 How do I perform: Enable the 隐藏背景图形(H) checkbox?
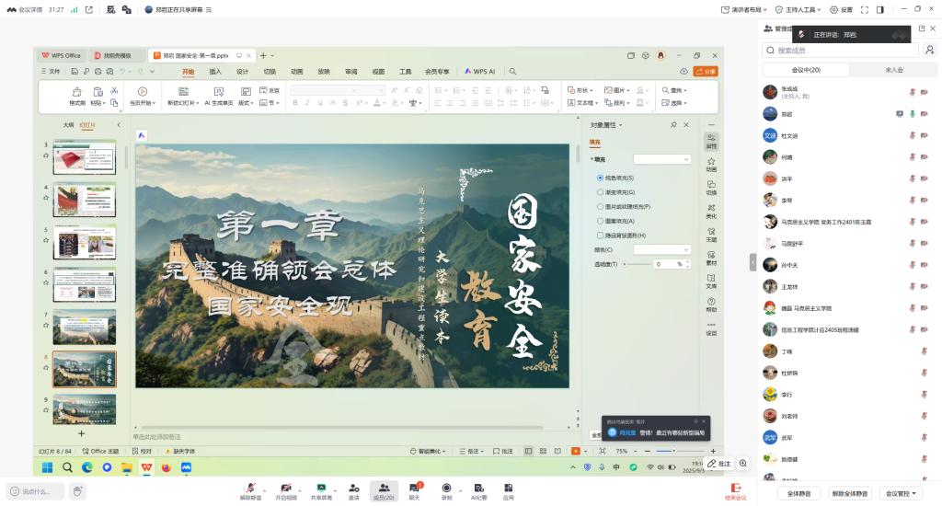[601, 236]
